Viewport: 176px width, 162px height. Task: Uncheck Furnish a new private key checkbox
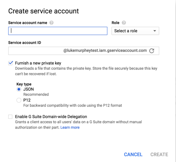pos(11,63)
